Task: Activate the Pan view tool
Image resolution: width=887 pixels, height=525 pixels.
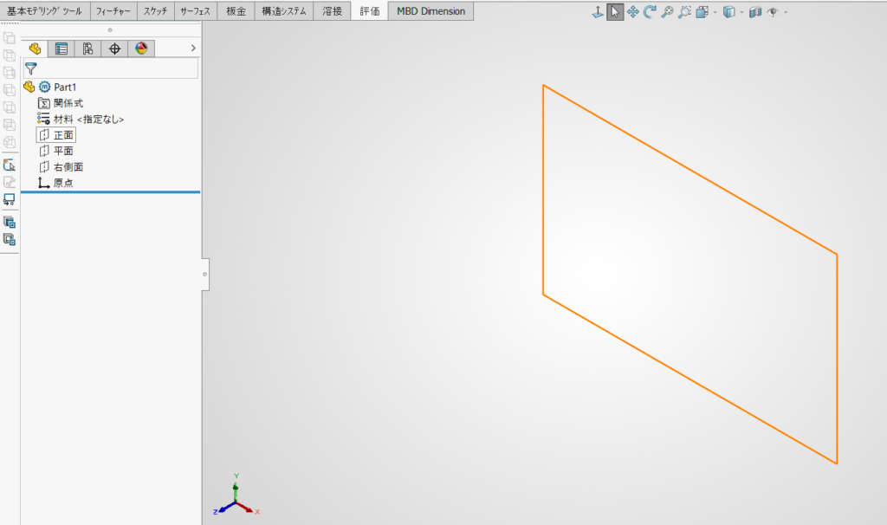Action: click(634, 12)
